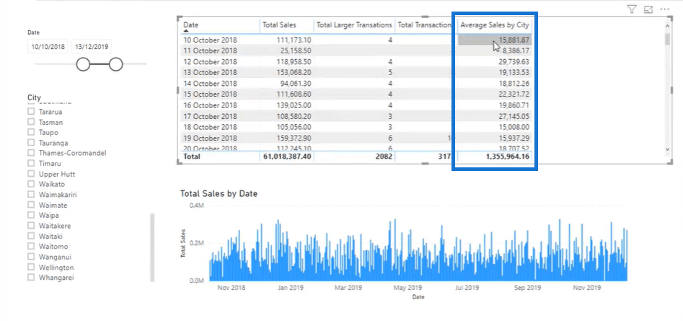Check the Waikato city box
683x321 pixels.
click(x=31, y=184)
